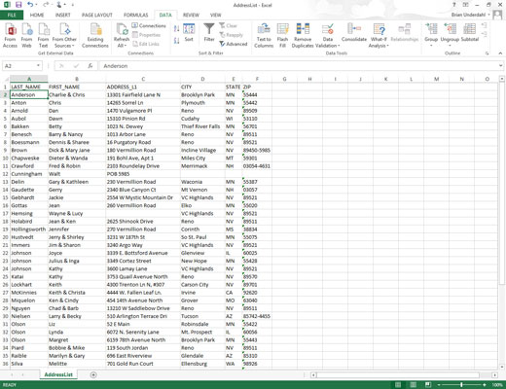Switch to Page Layout view
This screenshot has height=389, width=506.
(x=413, y=385)
